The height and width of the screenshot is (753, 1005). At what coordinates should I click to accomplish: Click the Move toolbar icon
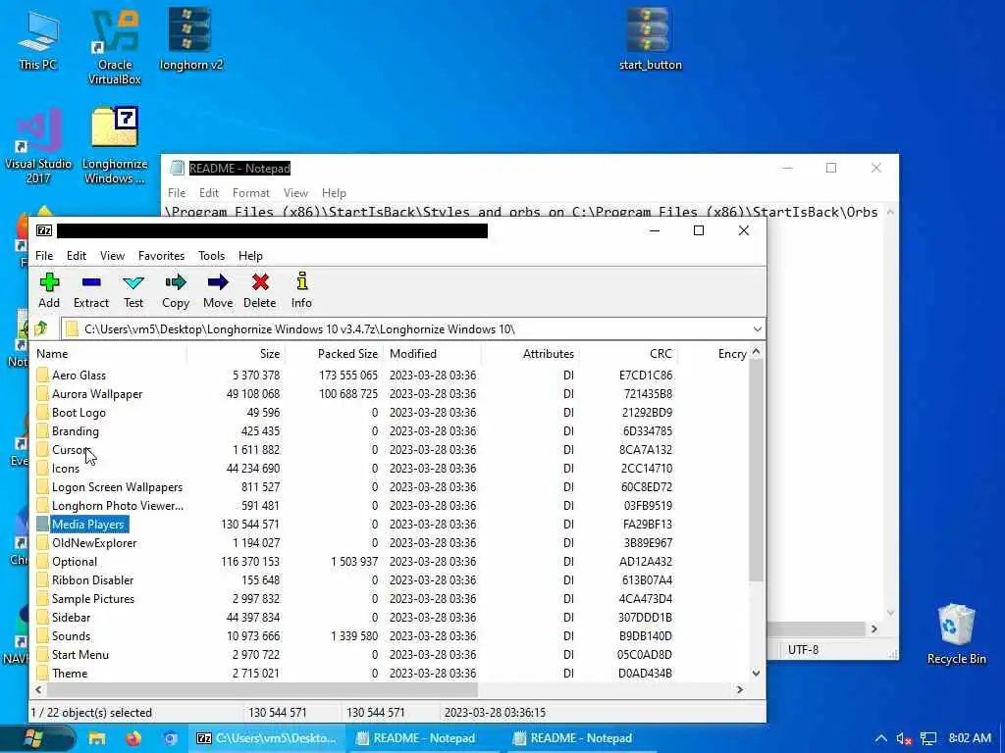(x=218, y=282)
